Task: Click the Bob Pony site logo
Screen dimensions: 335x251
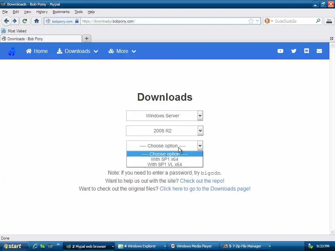Action: click(12, 51)
